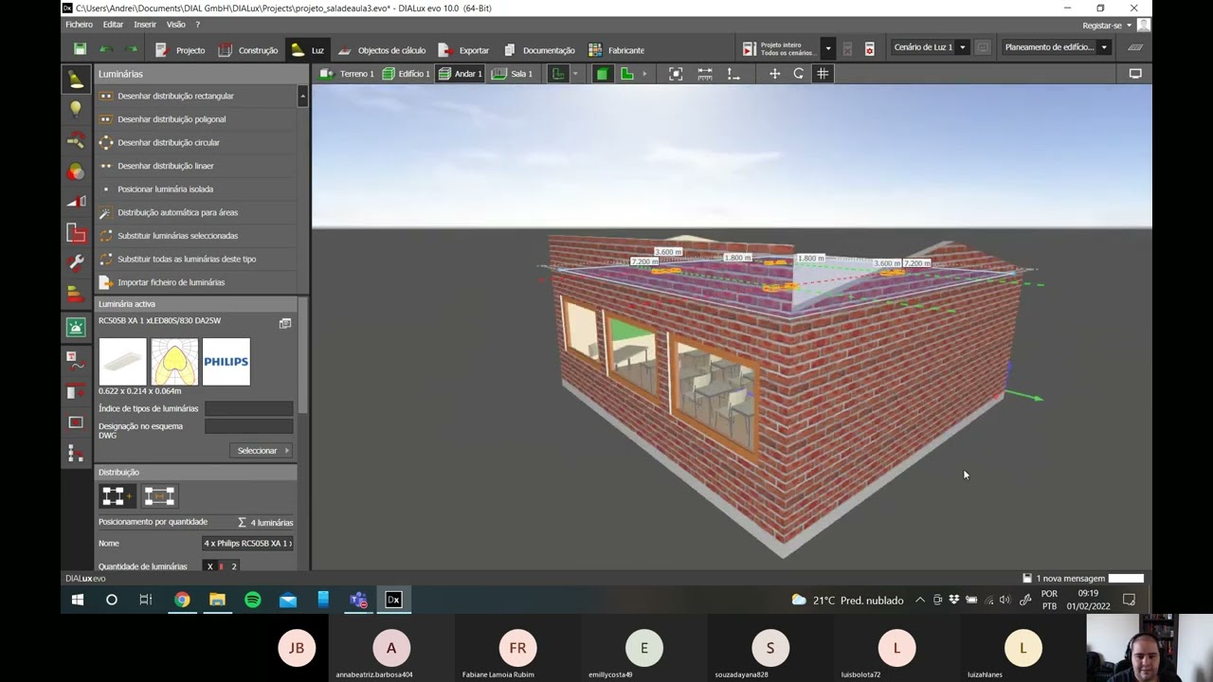
Task: Click the luminaire product photo thumbnail
Action: pyautogui.click(x=122, y=362)
